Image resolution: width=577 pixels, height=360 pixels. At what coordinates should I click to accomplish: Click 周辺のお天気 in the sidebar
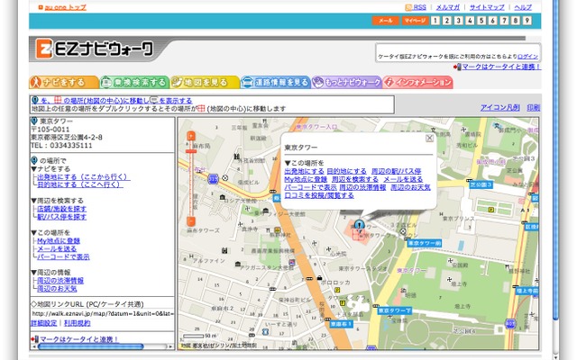click(x=57, y=289)
